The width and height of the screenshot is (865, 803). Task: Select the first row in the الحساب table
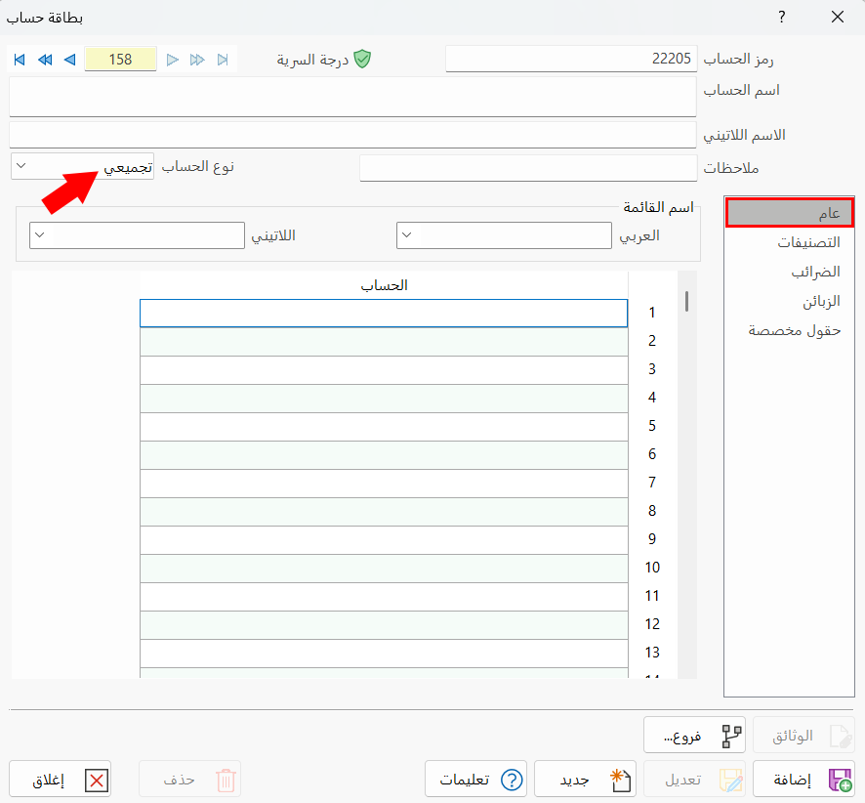[x=384, y=313]
